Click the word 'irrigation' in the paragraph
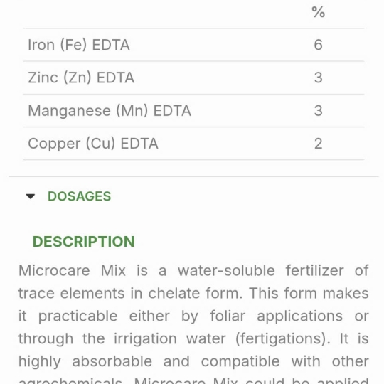The image size is (384, 384). pyautogui.click(x=145, y=339)
